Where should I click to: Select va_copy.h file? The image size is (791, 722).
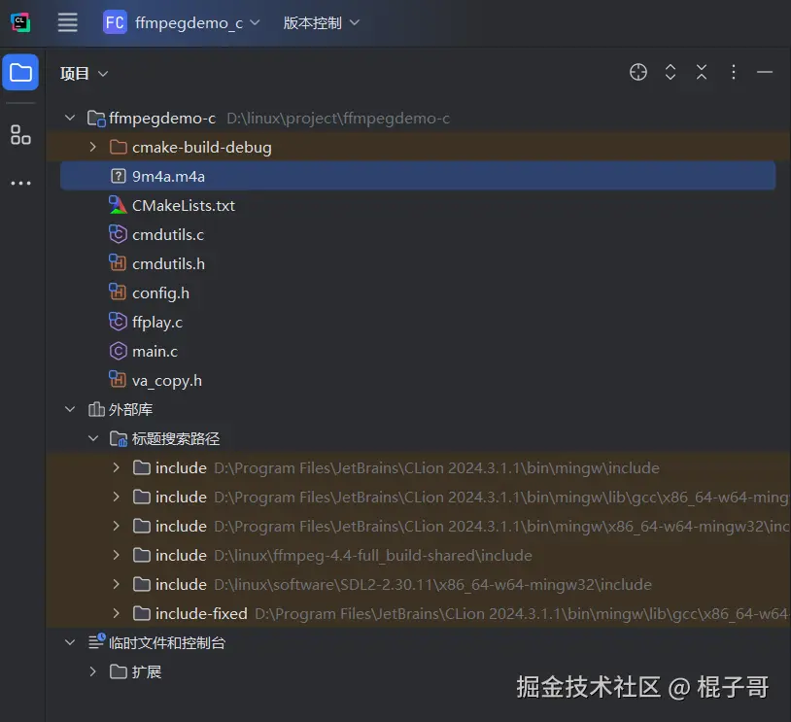tap(167, 380)
